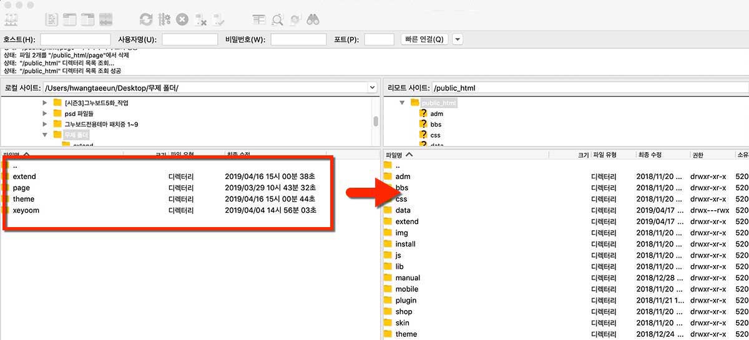Cancel current operation with X circle icon
This screenshot has width=749, height=340.
coord(182,19)
